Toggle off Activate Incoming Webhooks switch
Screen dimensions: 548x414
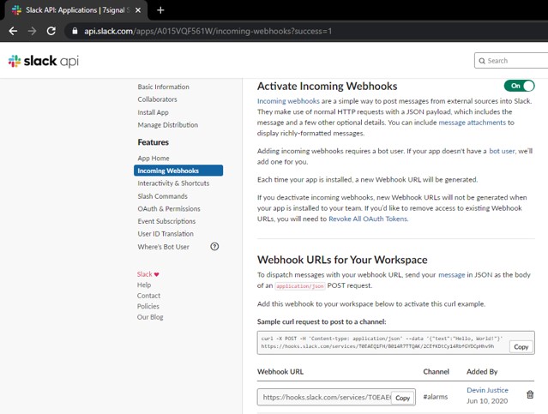[x=519, y=86]
